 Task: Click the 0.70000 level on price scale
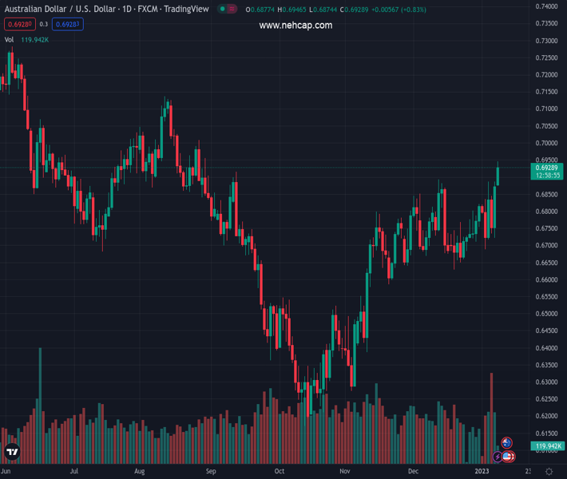[547, 144]
